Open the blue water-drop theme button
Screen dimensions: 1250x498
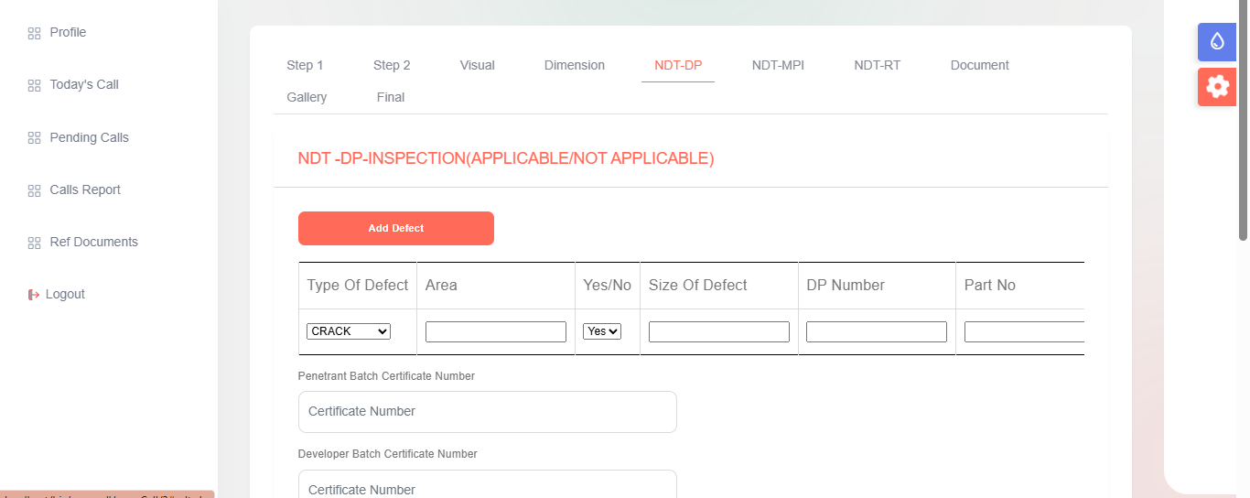pyautogui.click(x=1216, y=41)
